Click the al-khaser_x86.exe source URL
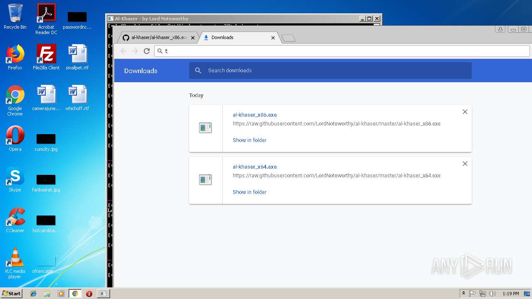Image resolution: width=532 pixels, height=299 pixels. point(337,124)
